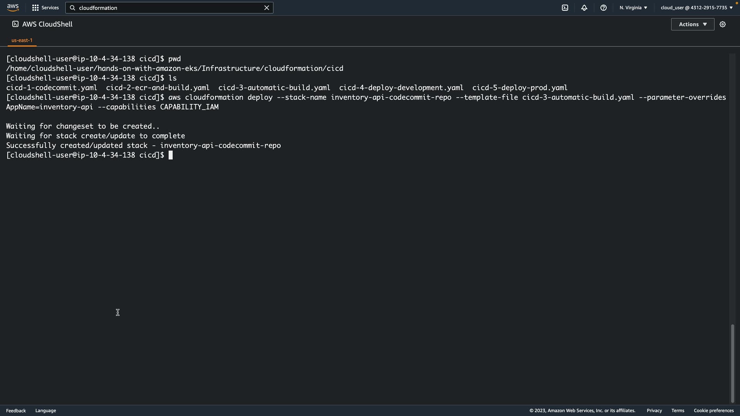Open CloudShell preferences gear icon

point(723,24)
